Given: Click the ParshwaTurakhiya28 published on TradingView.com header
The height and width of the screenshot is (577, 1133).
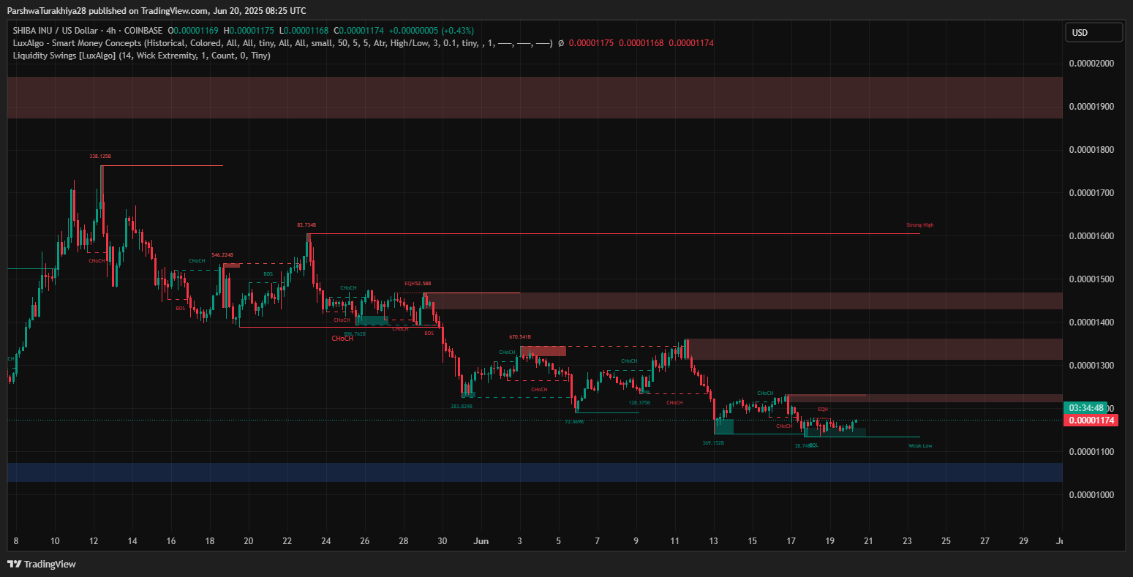Looking at the screenshot, I should click(x=157, y=10).
